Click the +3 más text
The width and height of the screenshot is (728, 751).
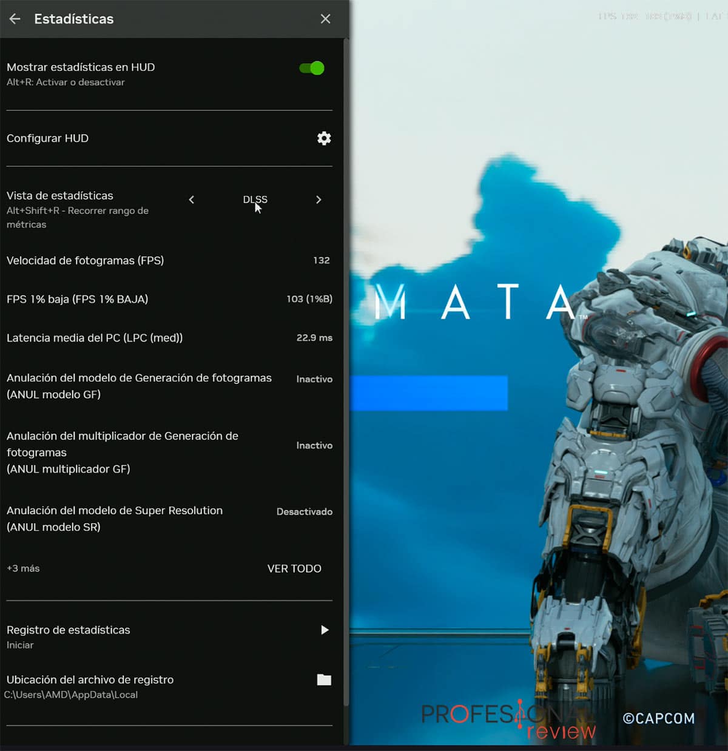(x=23, y=568)
